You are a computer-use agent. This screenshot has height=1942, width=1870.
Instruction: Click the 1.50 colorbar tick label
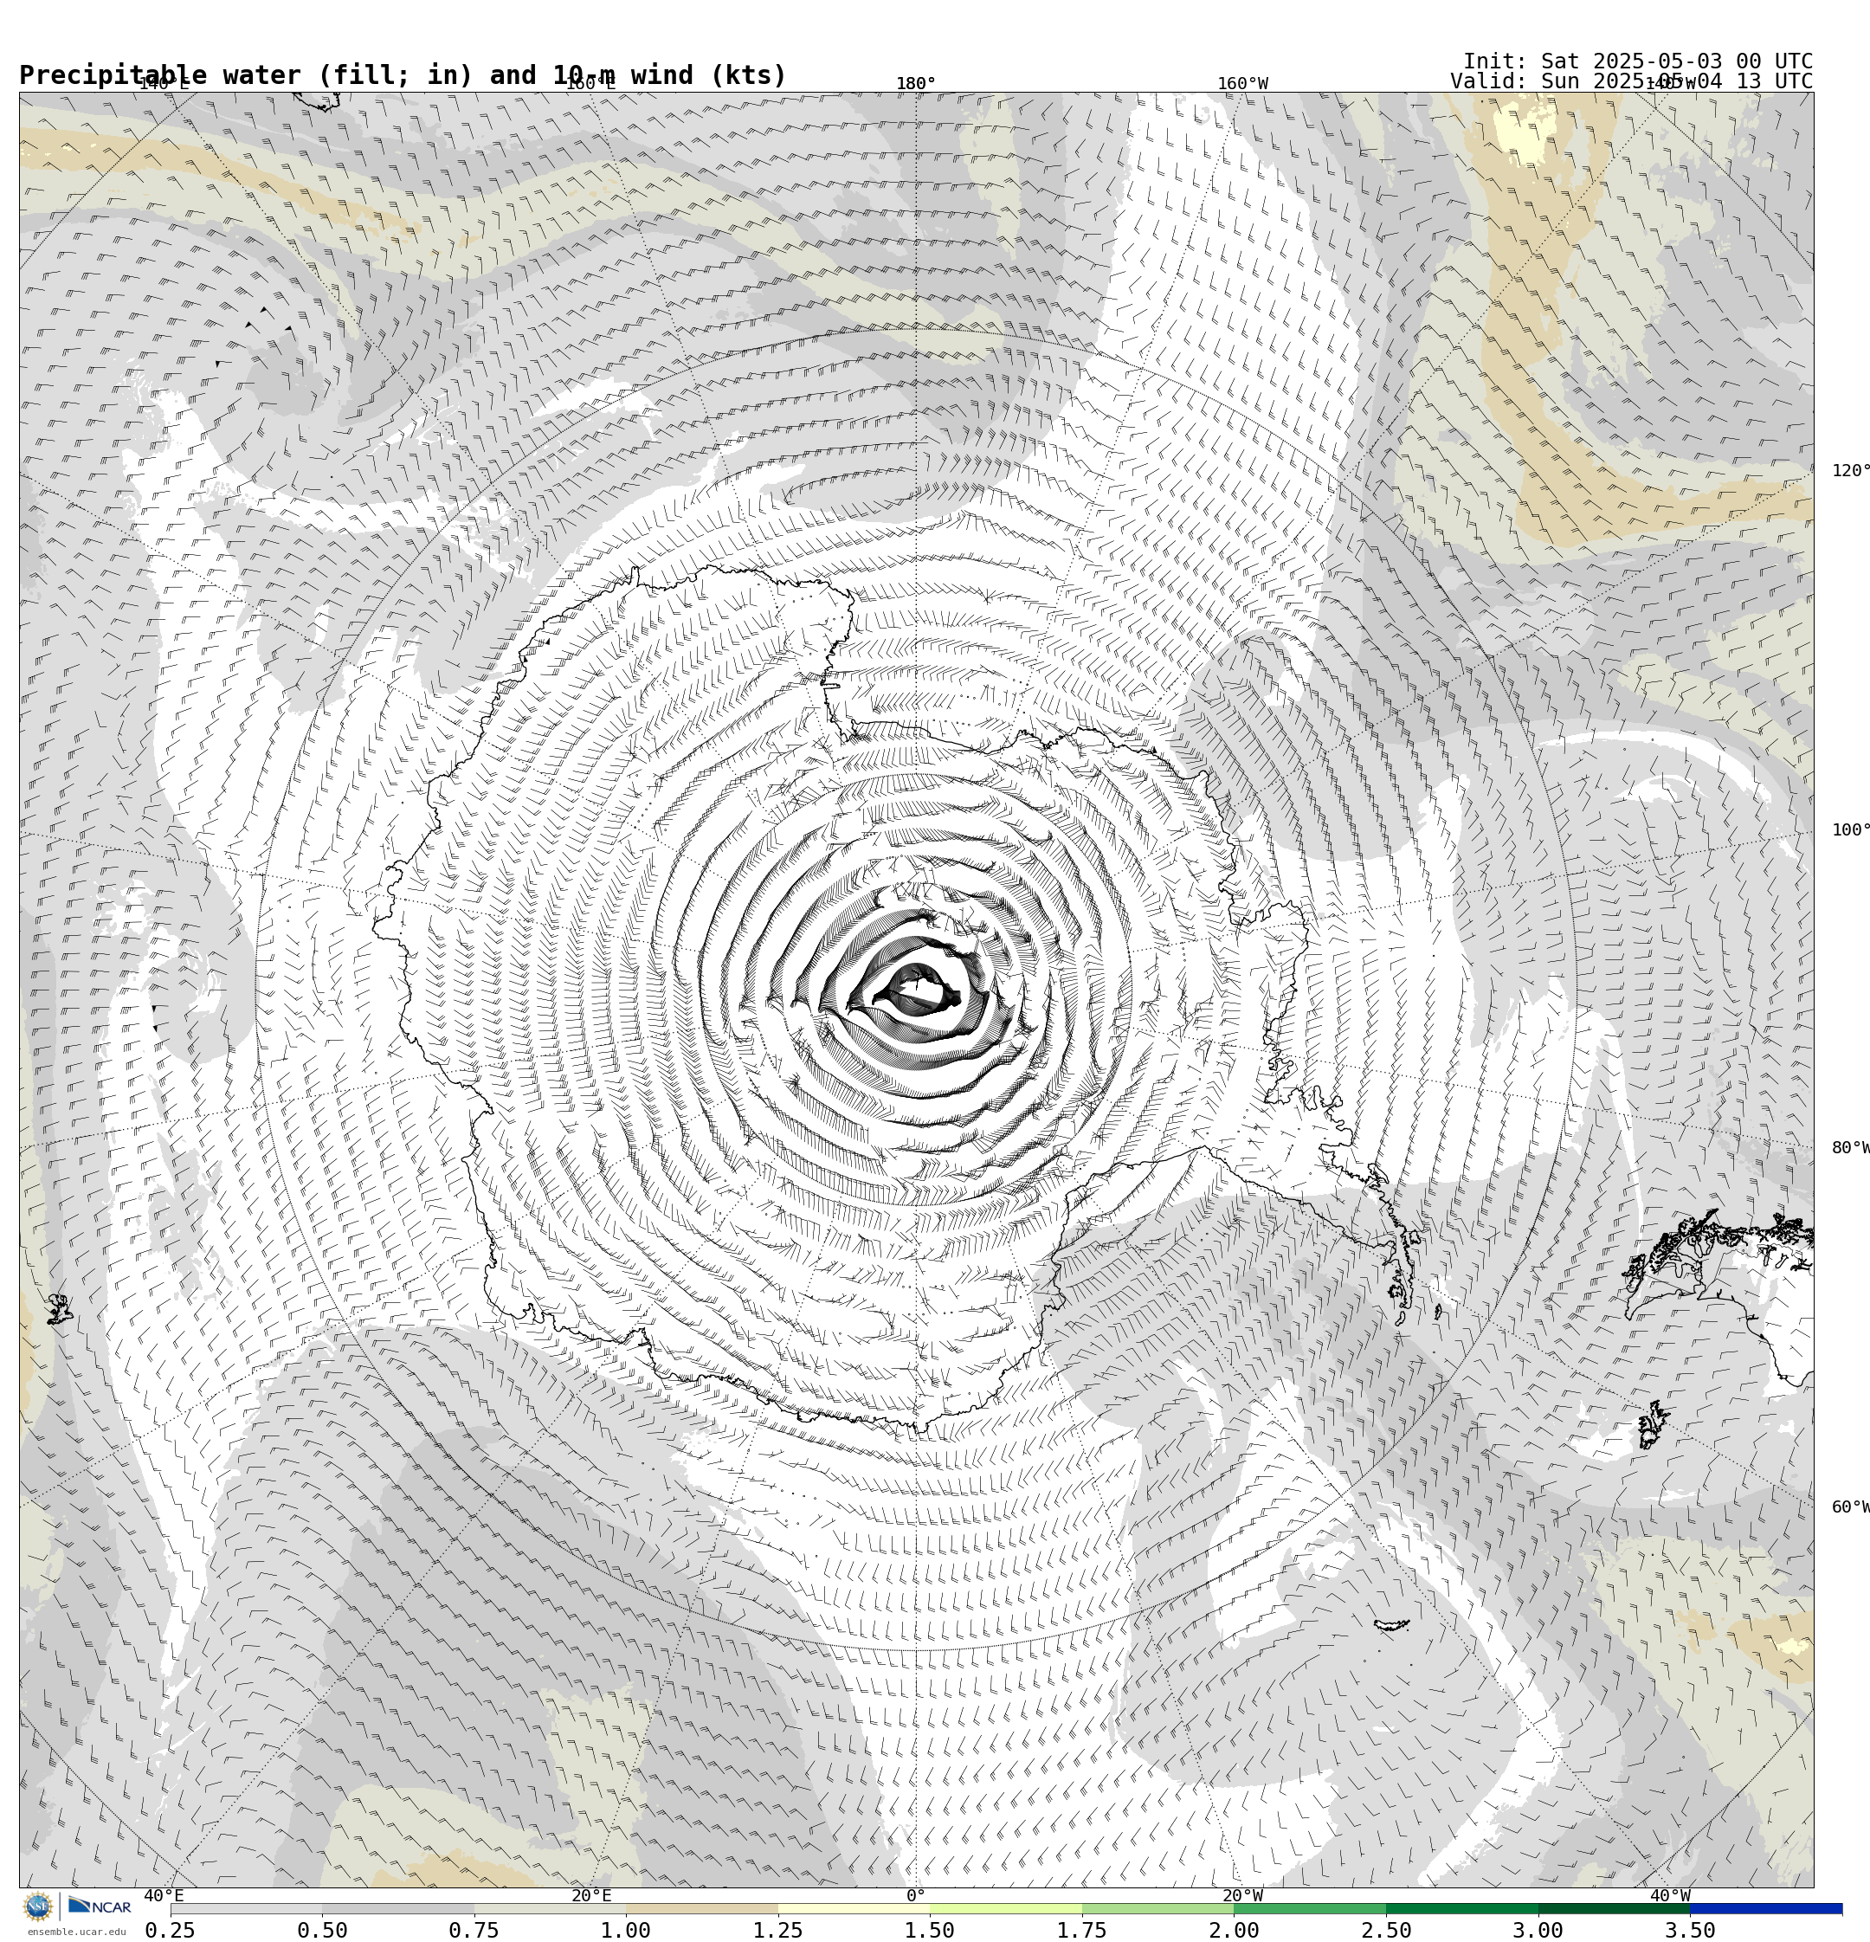tap(930, 1929)
